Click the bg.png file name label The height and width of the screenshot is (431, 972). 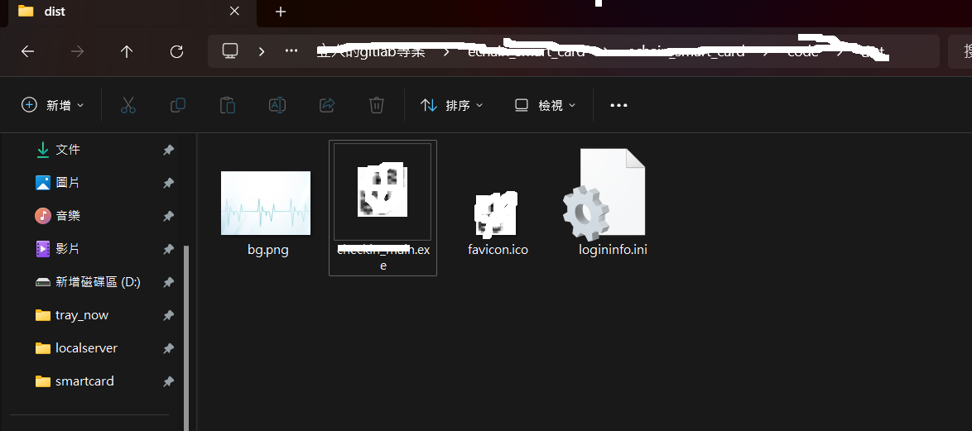coord(267,250)
